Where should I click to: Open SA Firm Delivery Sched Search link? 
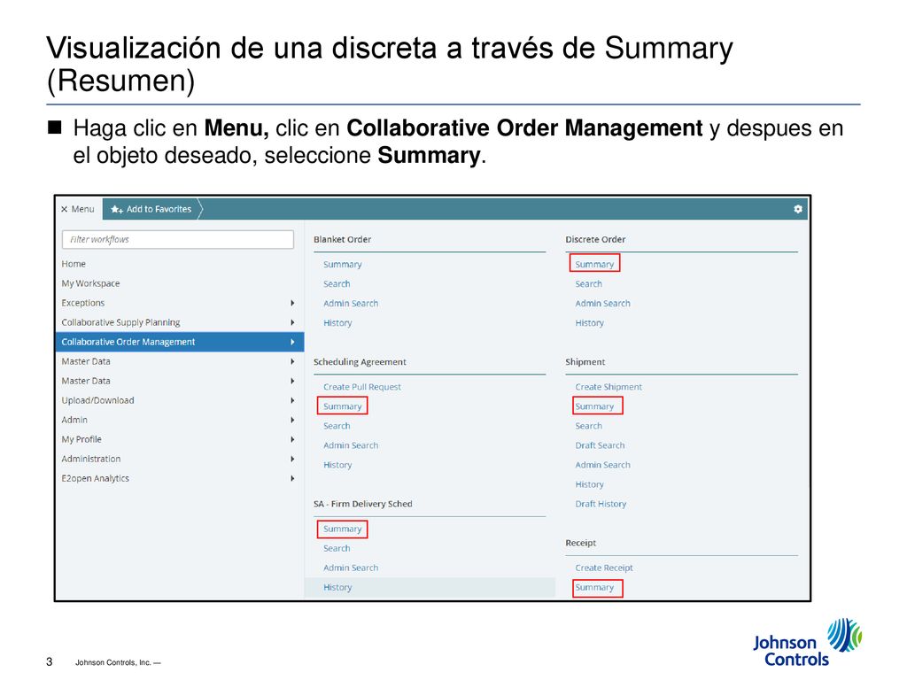point(337,548)
